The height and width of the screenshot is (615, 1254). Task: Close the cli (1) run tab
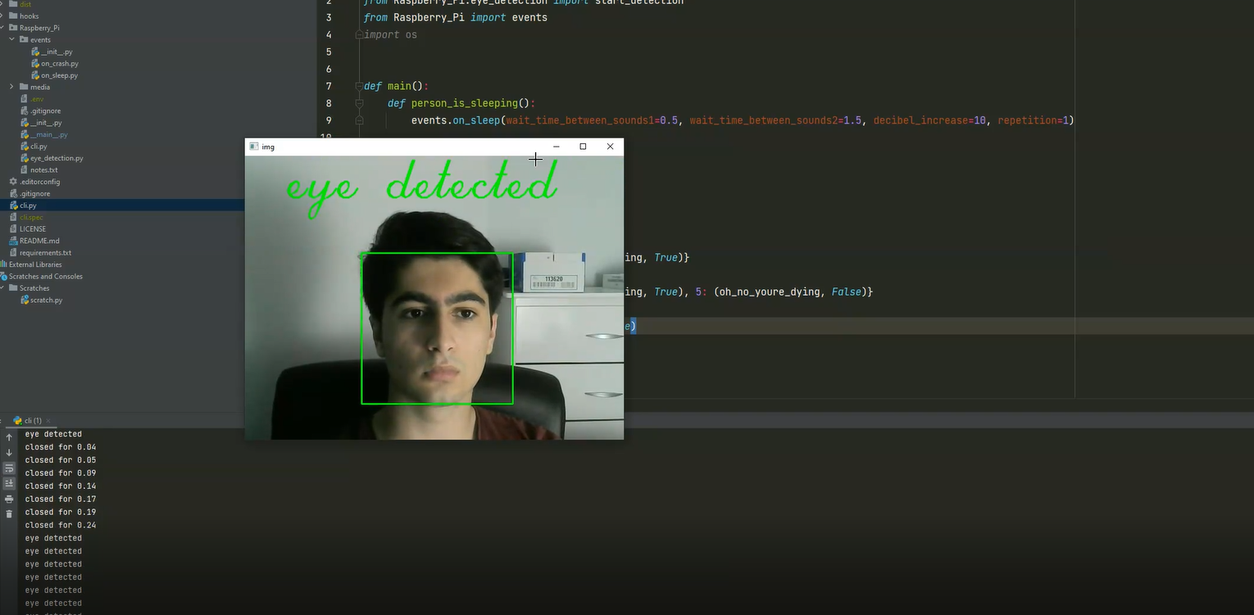pyautogui.click(x=48, y=421)
